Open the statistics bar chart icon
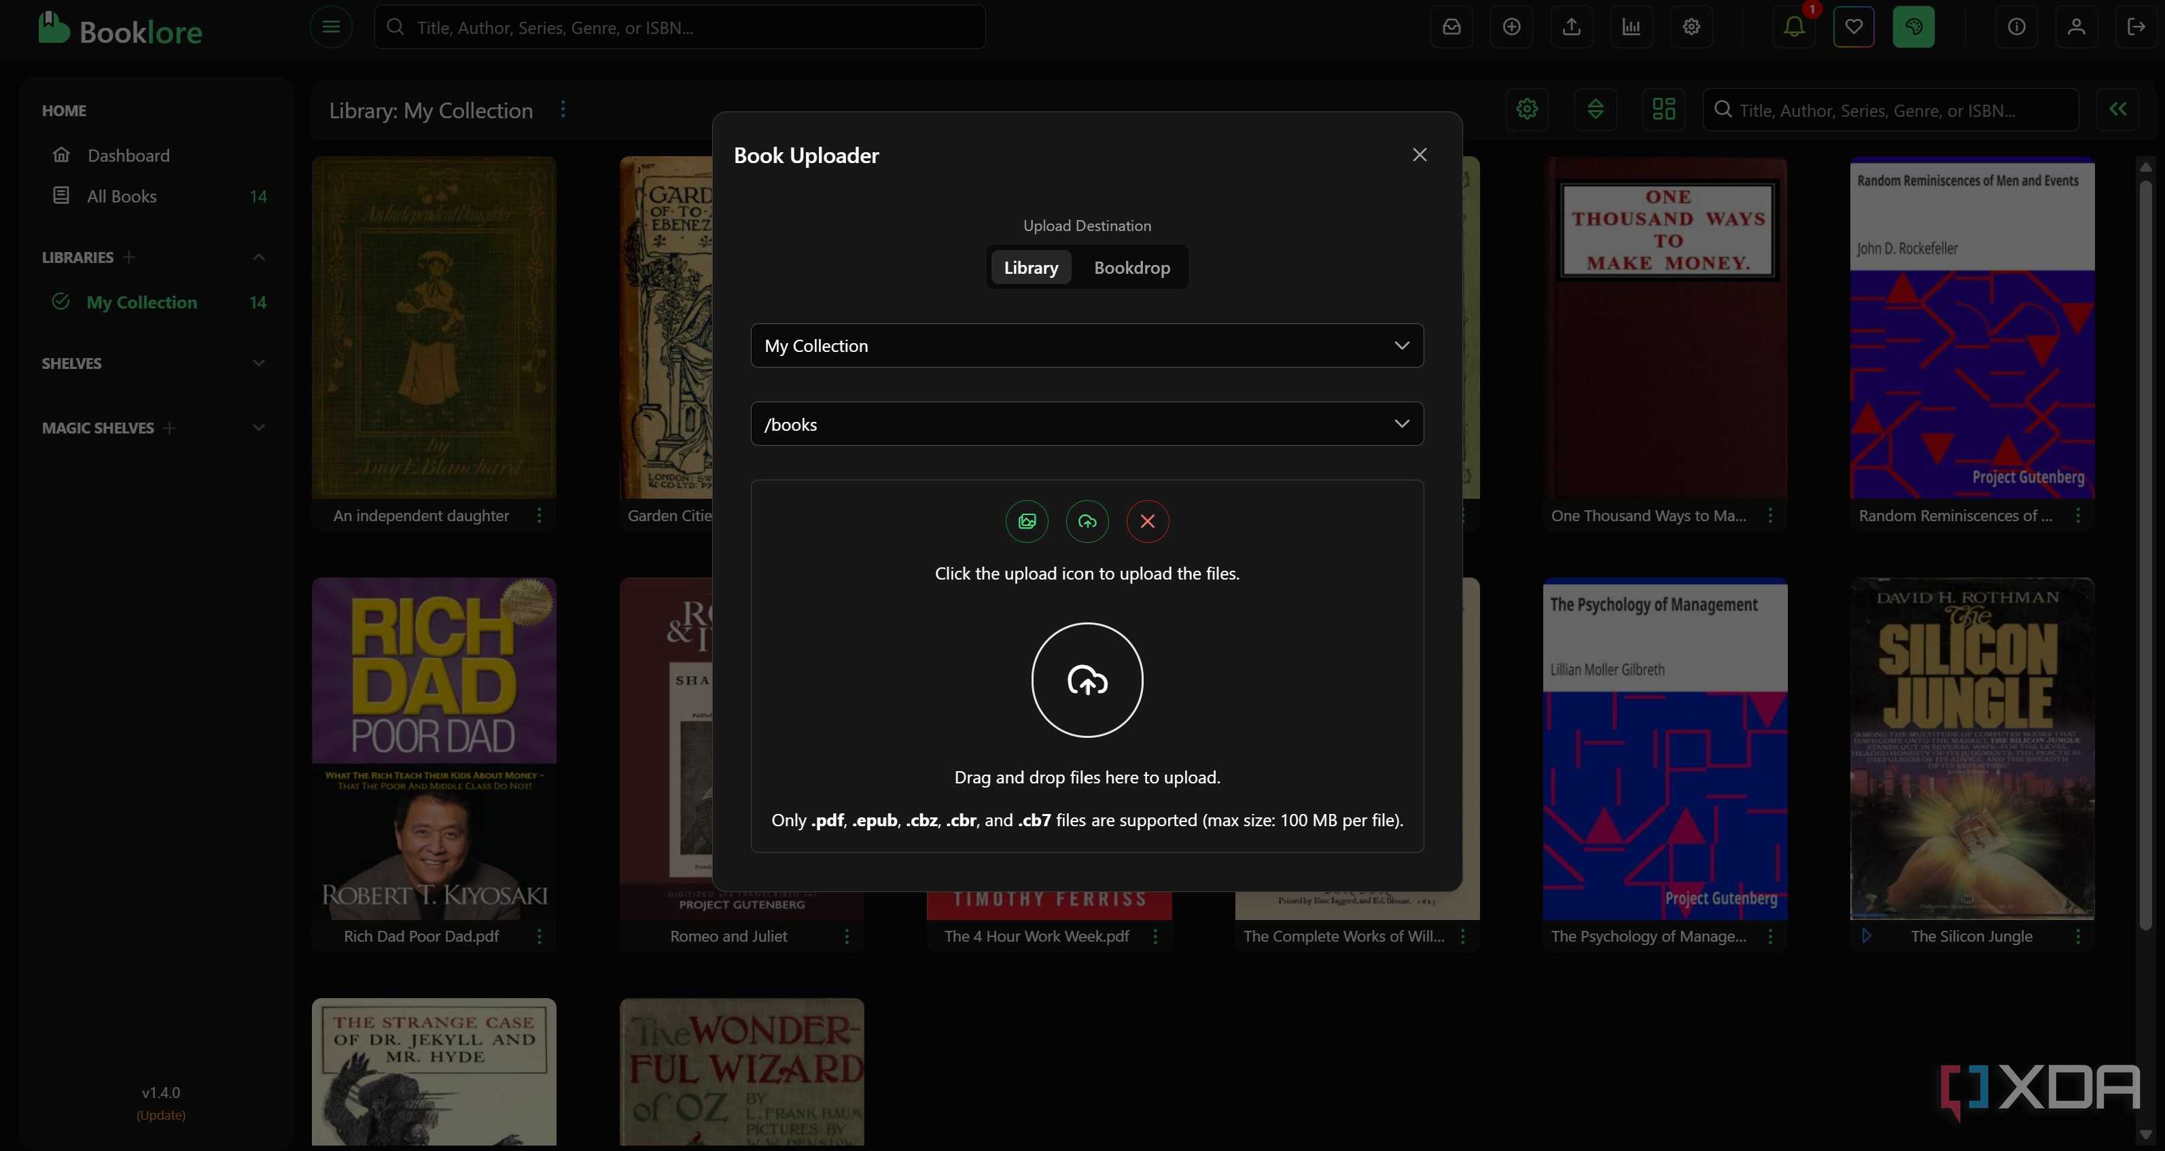 click(1632, 27)
